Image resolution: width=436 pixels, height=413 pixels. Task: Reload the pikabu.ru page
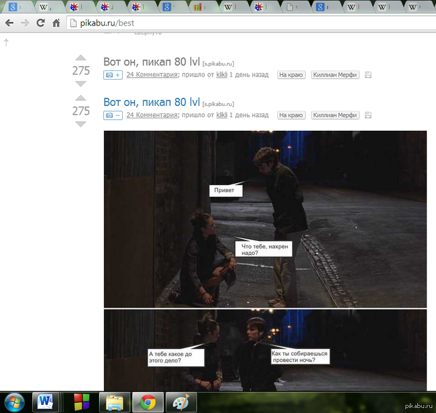click(x=40, y=23)
